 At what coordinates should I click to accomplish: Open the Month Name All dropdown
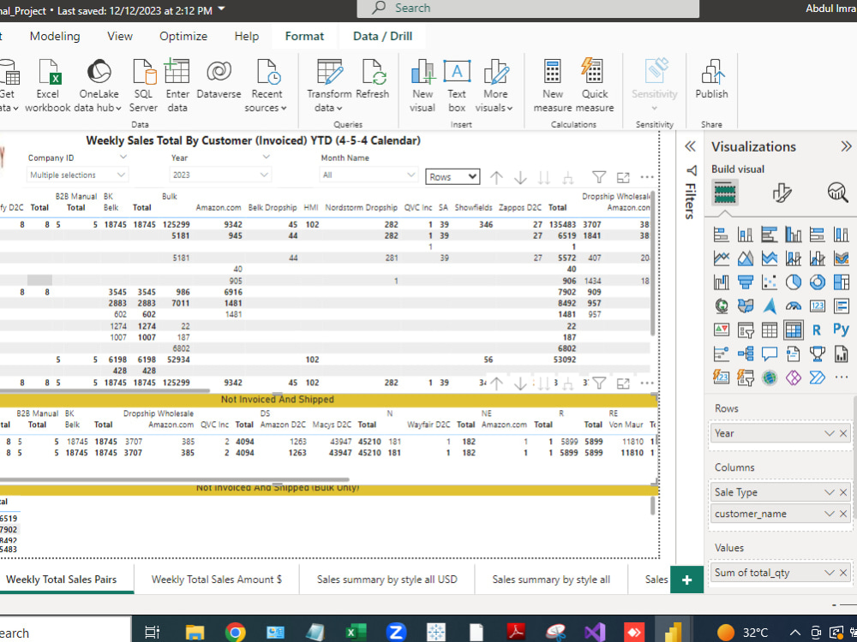point(369,175)
